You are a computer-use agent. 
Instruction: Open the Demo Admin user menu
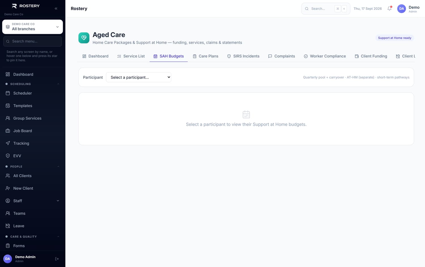point(408,9)
